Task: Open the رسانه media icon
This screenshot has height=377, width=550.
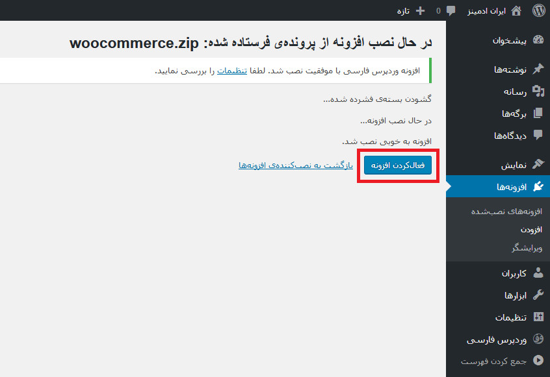Action: (538, 91)
